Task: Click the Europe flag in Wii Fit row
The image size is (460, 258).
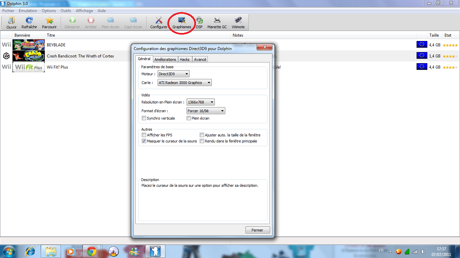Action: coord(422,67)
